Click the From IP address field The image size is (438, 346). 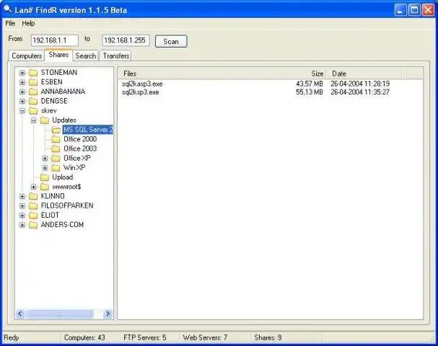[x=55, y=40]
